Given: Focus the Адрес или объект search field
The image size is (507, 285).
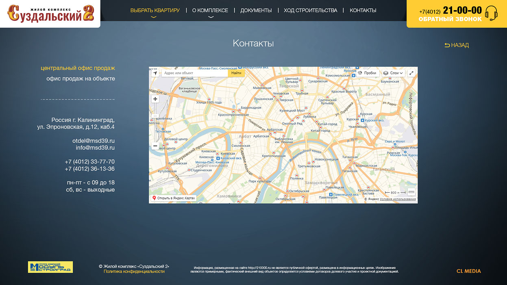Looking at the screenshot, I should pos(195,73).
